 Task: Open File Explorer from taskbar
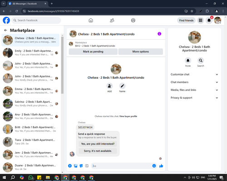48,177
